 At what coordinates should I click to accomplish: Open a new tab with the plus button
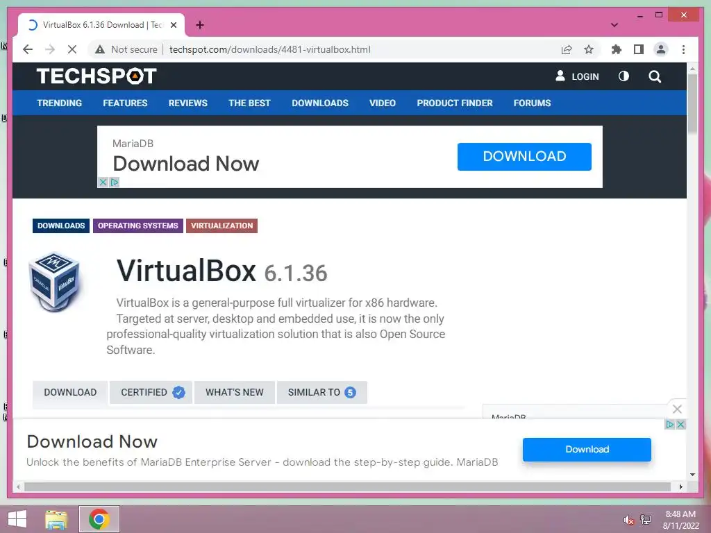tap(200, 25)
